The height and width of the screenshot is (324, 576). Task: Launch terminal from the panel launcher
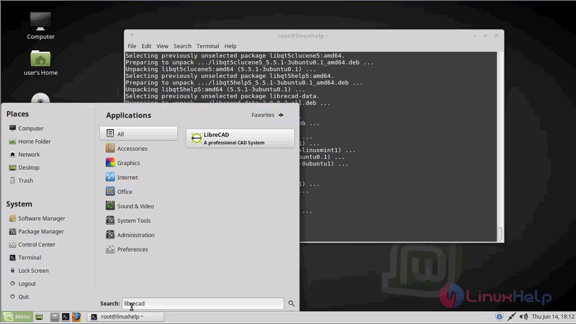tap(65, 317)
